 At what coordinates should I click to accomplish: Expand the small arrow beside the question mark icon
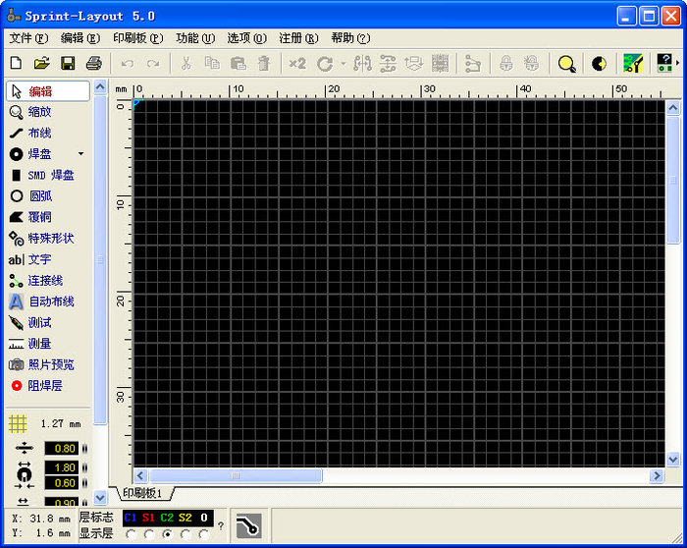(x=678, y=63)
